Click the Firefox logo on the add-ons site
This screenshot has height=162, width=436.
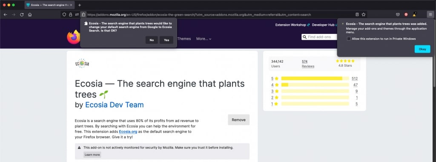73,37
